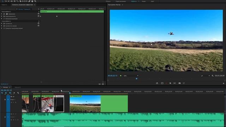Select the Slip tool
Image resolution: width=226 pixels, height=127 pixels.
[x=23, y=1]
